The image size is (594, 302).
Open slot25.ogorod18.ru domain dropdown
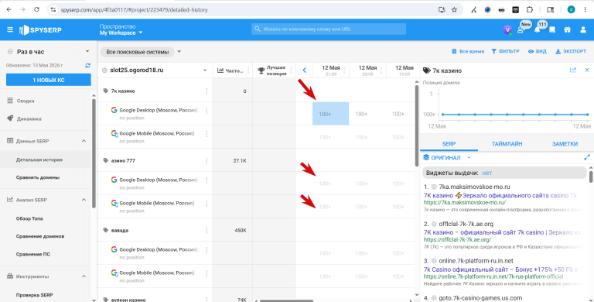coord(205,70)
